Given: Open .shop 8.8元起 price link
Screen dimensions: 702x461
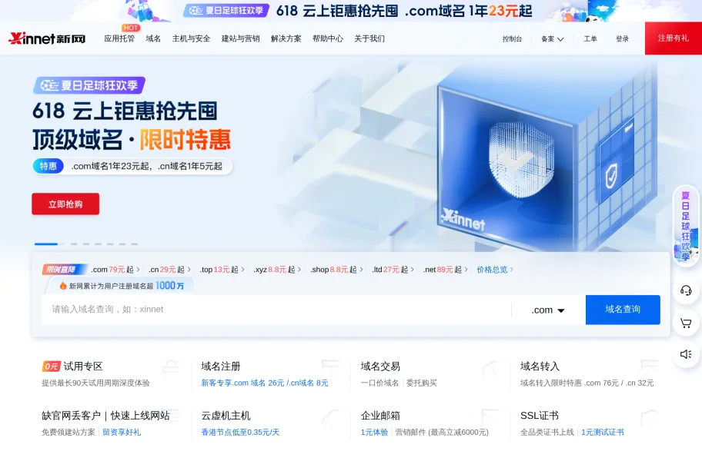Looking at the screenshot, I should pyautogui.click(x=336, y=270).
